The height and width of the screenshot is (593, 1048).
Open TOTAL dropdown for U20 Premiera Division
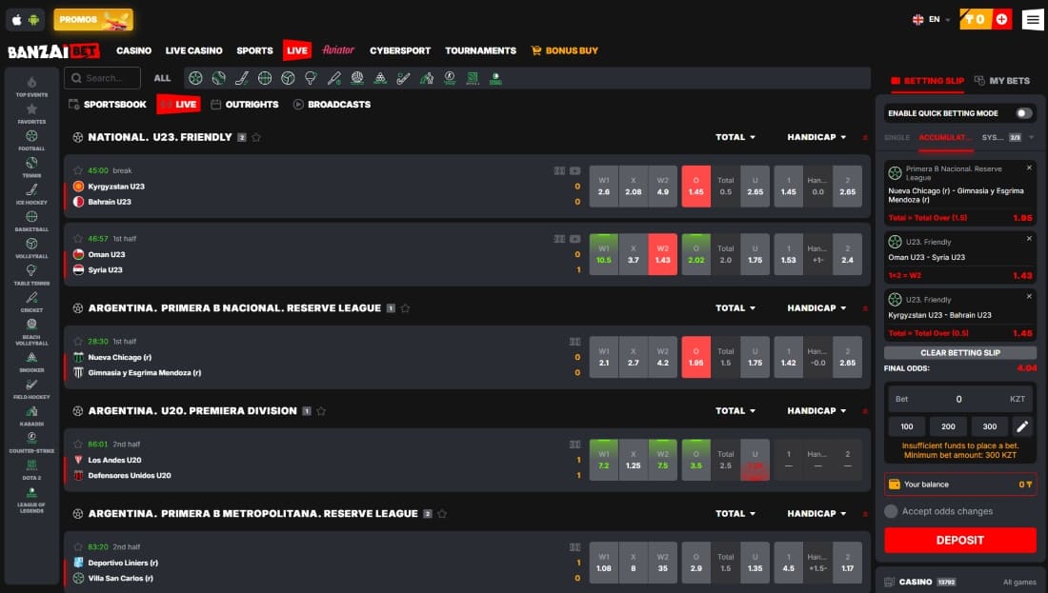[736, 410]
